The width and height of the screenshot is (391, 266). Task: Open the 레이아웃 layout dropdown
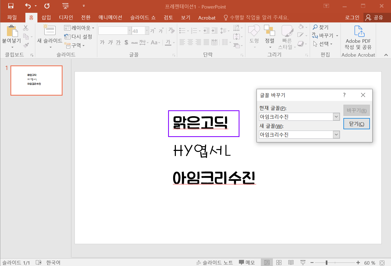click(79, 28)
